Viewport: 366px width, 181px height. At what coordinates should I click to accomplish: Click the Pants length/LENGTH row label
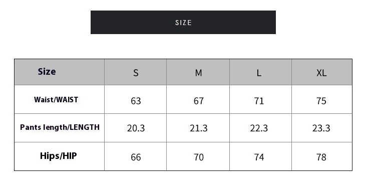[x=60, y=127]
